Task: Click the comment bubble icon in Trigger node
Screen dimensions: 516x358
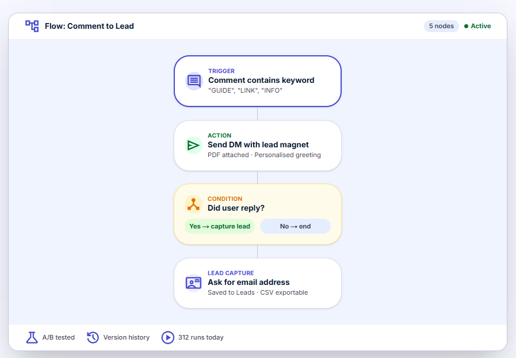Action: [x=194, y=81]
